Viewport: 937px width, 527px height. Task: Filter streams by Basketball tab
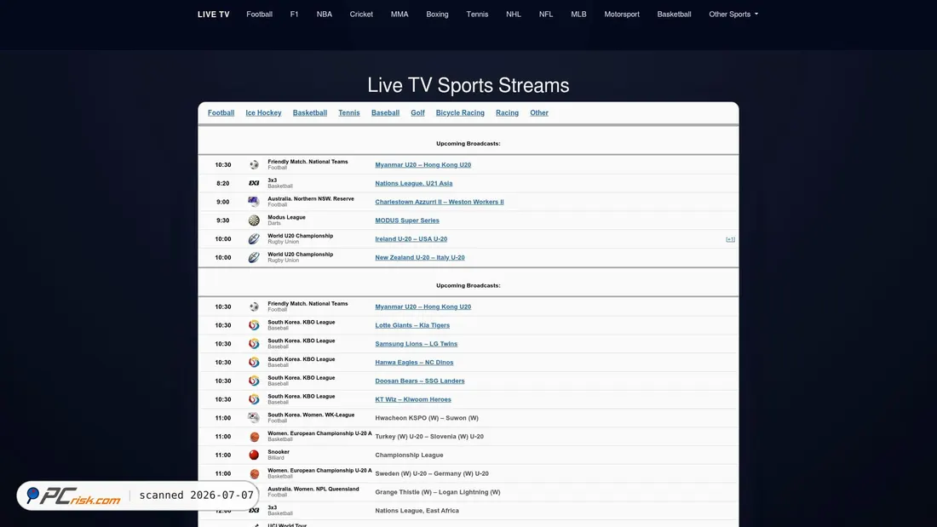(x=309, y=113)
